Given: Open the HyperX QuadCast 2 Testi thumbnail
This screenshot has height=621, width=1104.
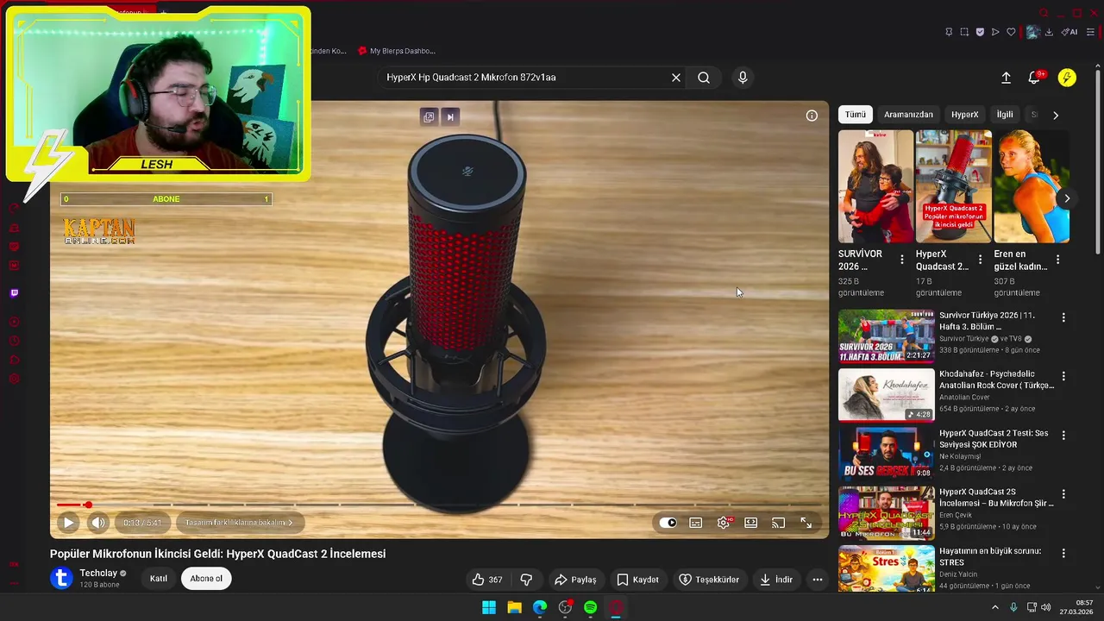Looking at the screenshot, I should click(886, 454).
